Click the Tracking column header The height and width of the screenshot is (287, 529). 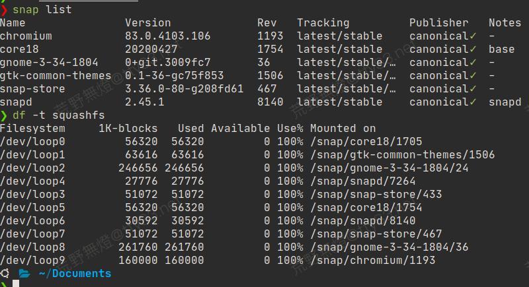[323, 23]
